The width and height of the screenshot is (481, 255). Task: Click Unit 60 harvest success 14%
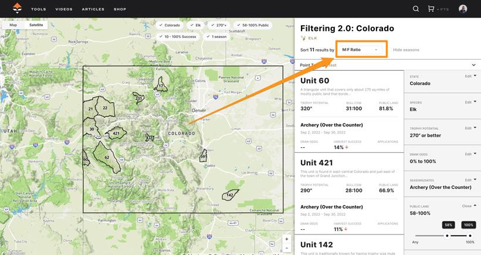[x=338, y=147]
